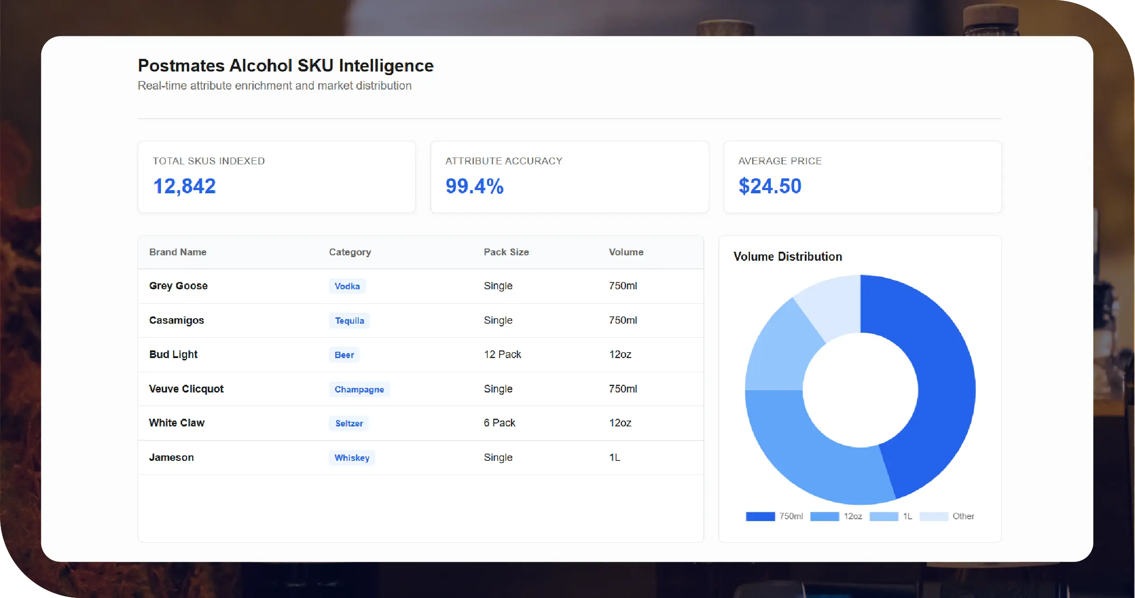Select the Beer category badge
Viewport: 1135px width, 598px height.
pos(344,355)
